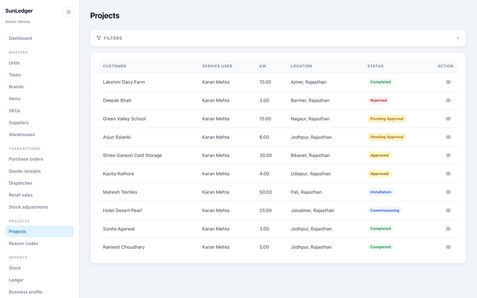This screenshot has width=477, height=298.
Task: Click the Installation status badge
Action: (x=381, y=192)
